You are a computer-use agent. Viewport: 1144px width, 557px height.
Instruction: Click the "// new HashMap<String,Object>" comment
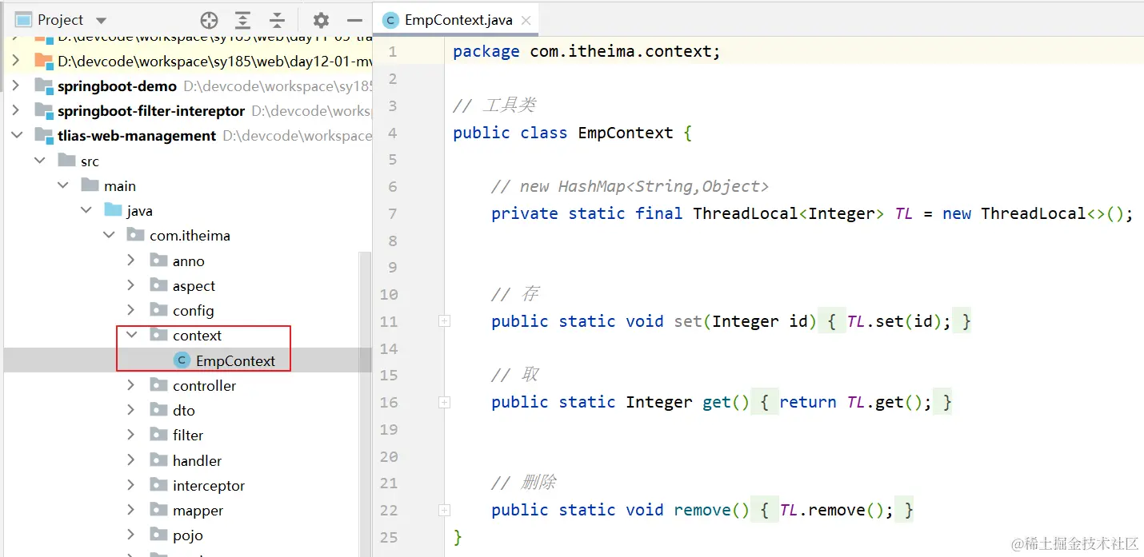pyautogui.click(x=630, y=186)
